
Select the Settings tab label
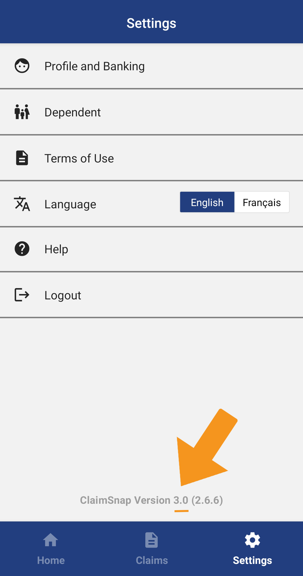[252, 560]
